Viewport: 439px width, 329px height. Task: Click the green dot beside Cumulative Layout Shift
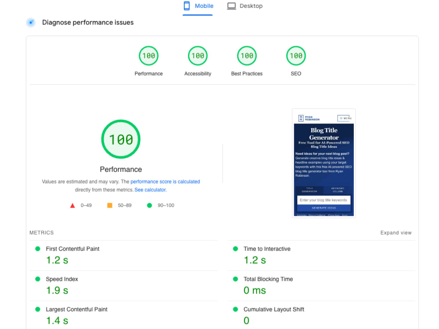235,309
